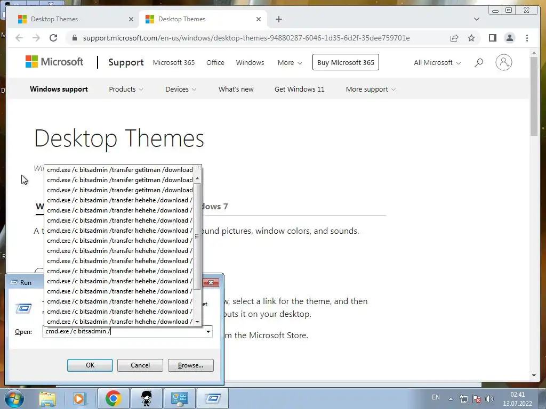Screen dimensions: 546x409
Task: Close the first Desktop Themes tab
Action: 131,19
